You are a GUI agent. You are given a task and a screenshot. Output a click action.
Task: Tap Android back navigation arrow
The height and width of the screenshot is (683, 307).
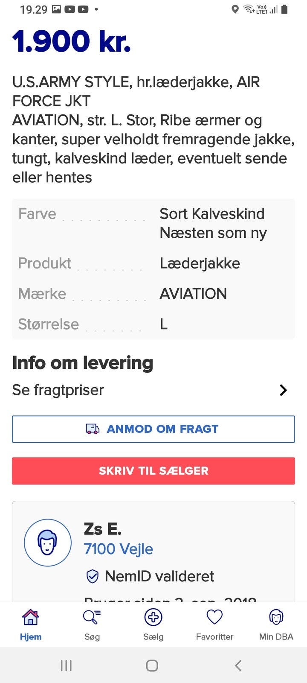coord(238,665)
